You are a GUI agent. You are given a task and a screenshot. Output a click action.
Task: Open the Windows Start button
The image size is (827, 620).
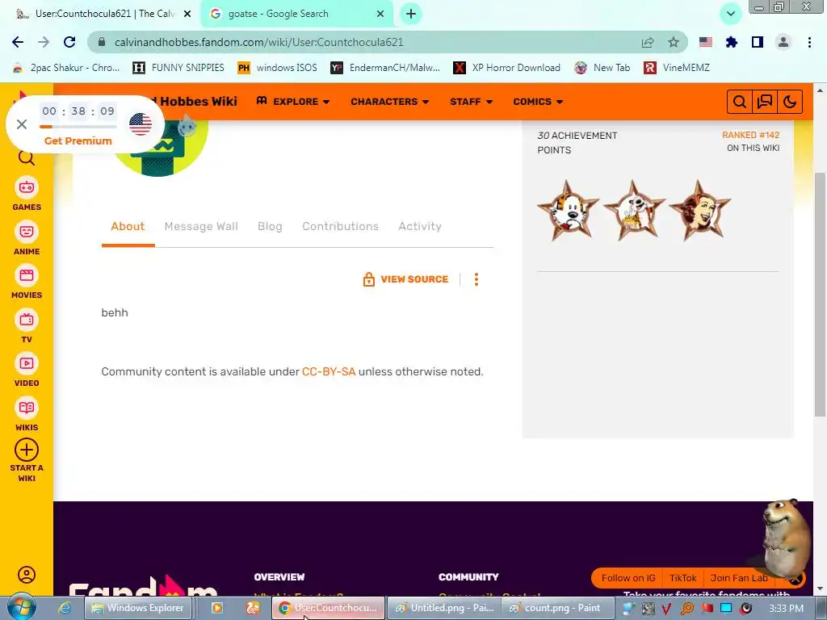pyautogui.click(x=20, y=607)
